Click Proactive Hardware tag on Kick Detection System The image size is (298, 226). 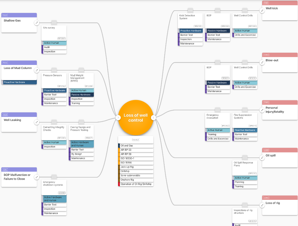pos(190,31)
